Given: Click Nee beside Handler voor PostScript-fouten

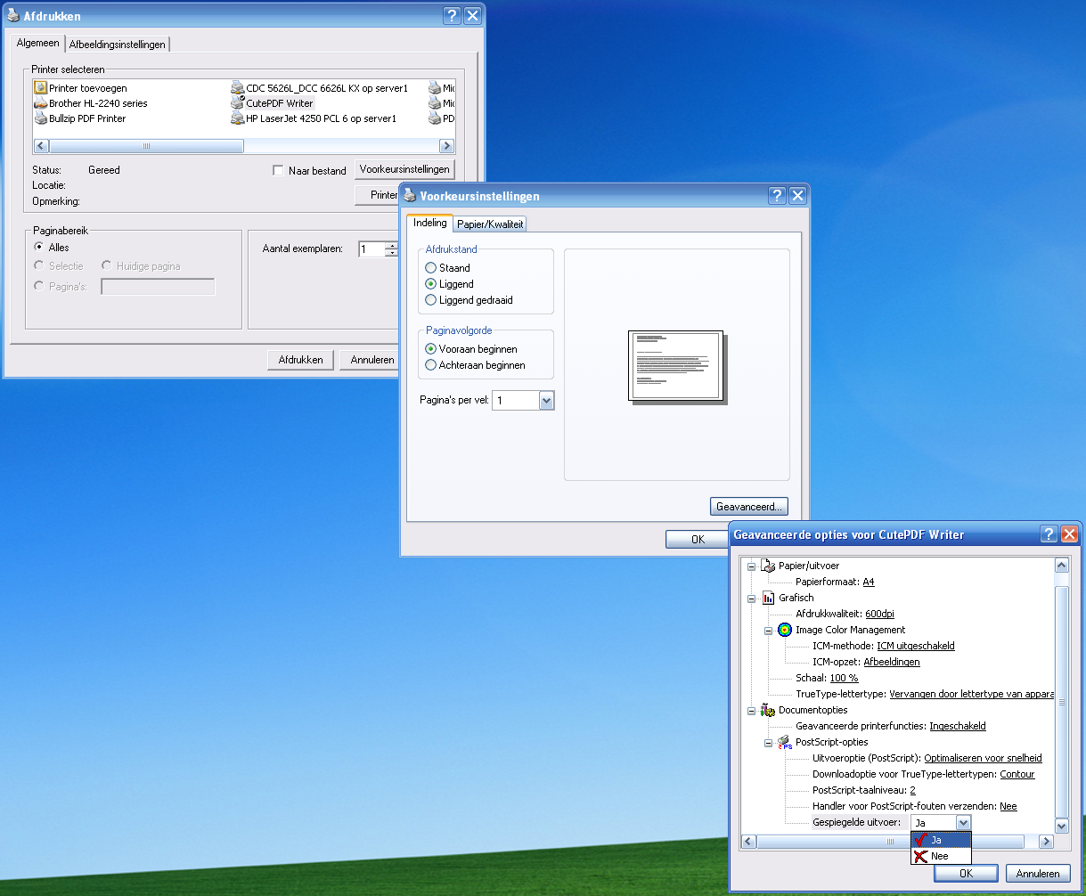Looking at the screenshot, I should coord(1008,806).
